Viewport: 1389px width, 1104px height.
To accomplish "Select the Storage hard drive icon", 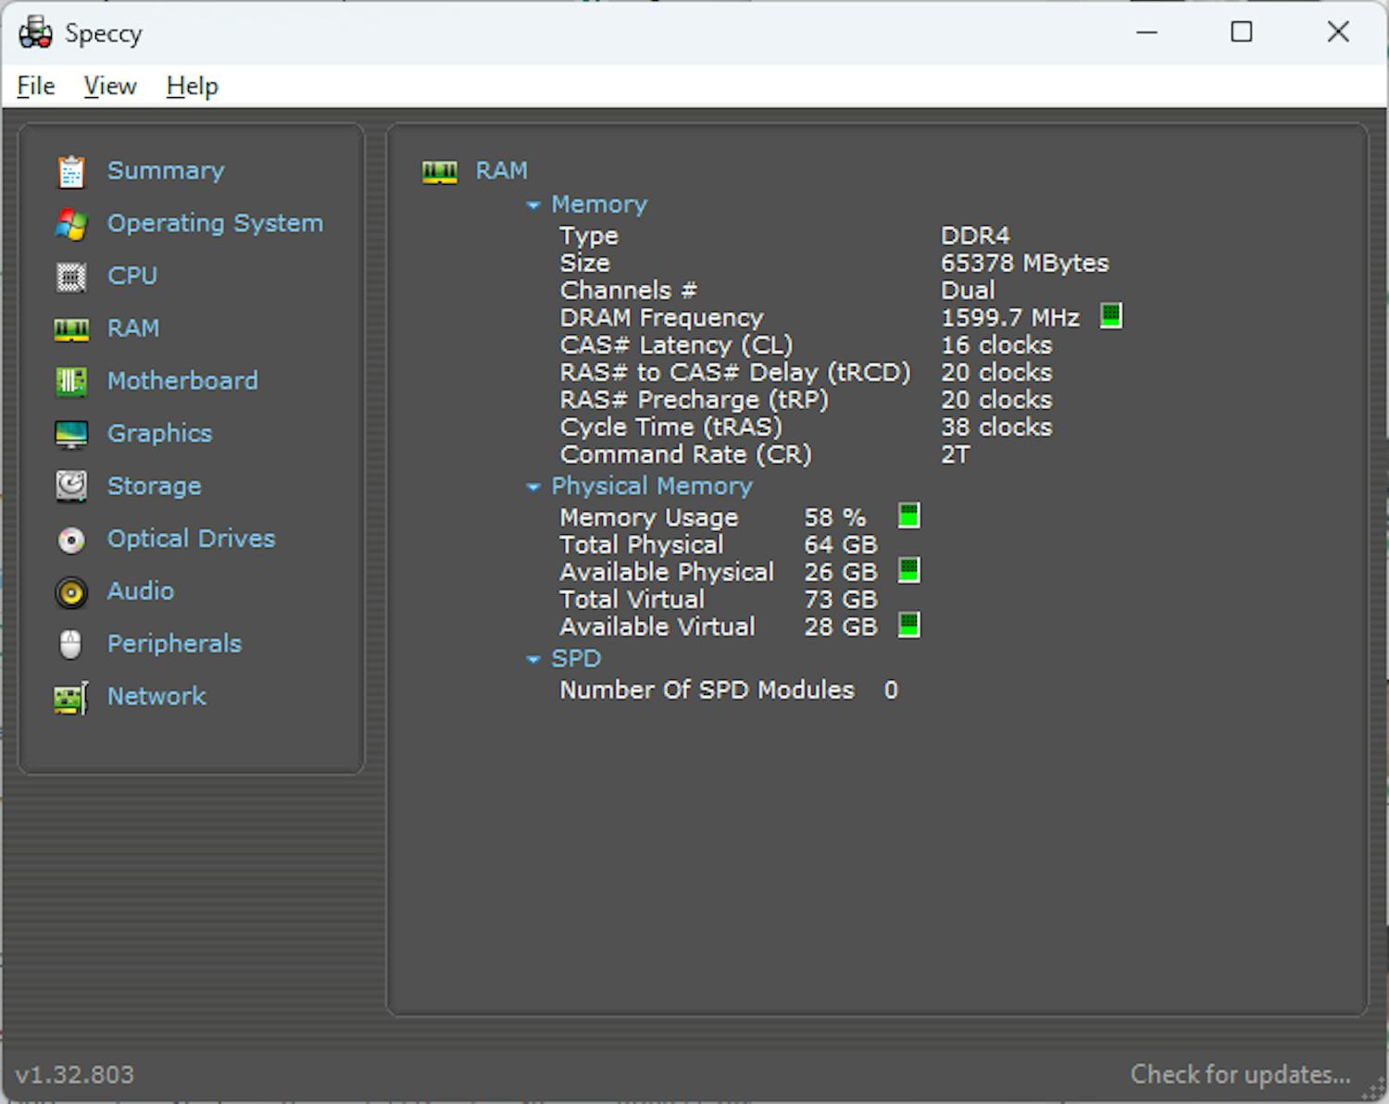I will [x=71, y=486].
